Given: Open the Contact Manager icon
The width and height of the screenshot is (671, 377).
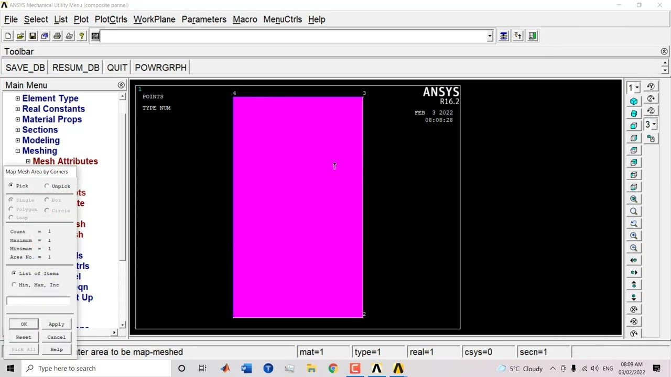Looking at the screenshot, I should tap(533, 36).
